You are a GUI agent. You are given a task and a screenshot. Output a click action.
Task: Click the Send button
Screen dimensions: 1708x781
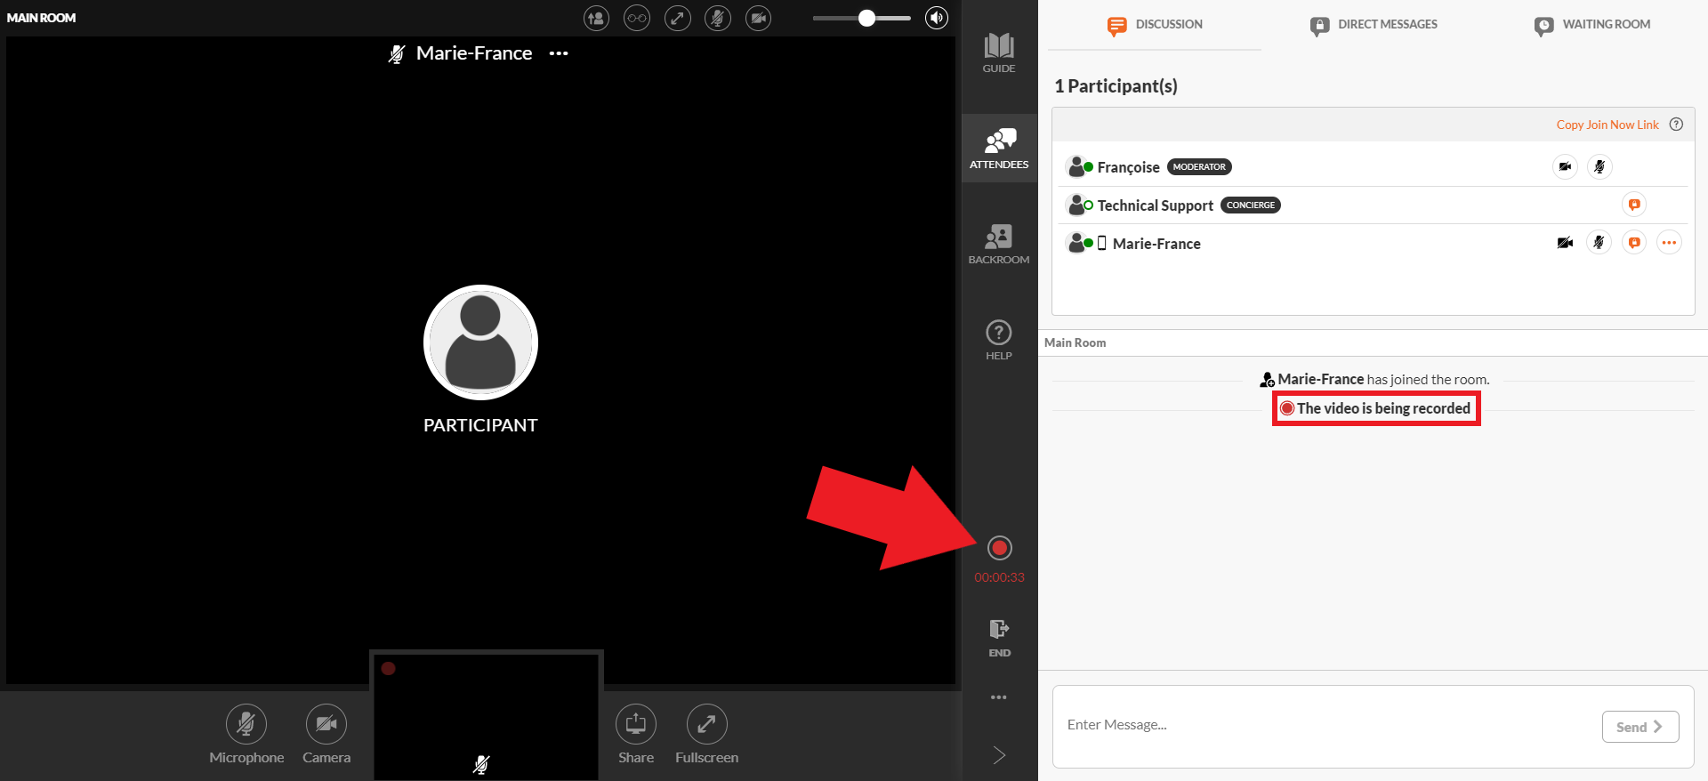click(1640, 727)
